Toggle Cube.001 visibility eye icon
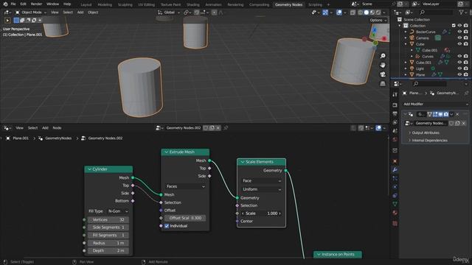 coord(459,63)
